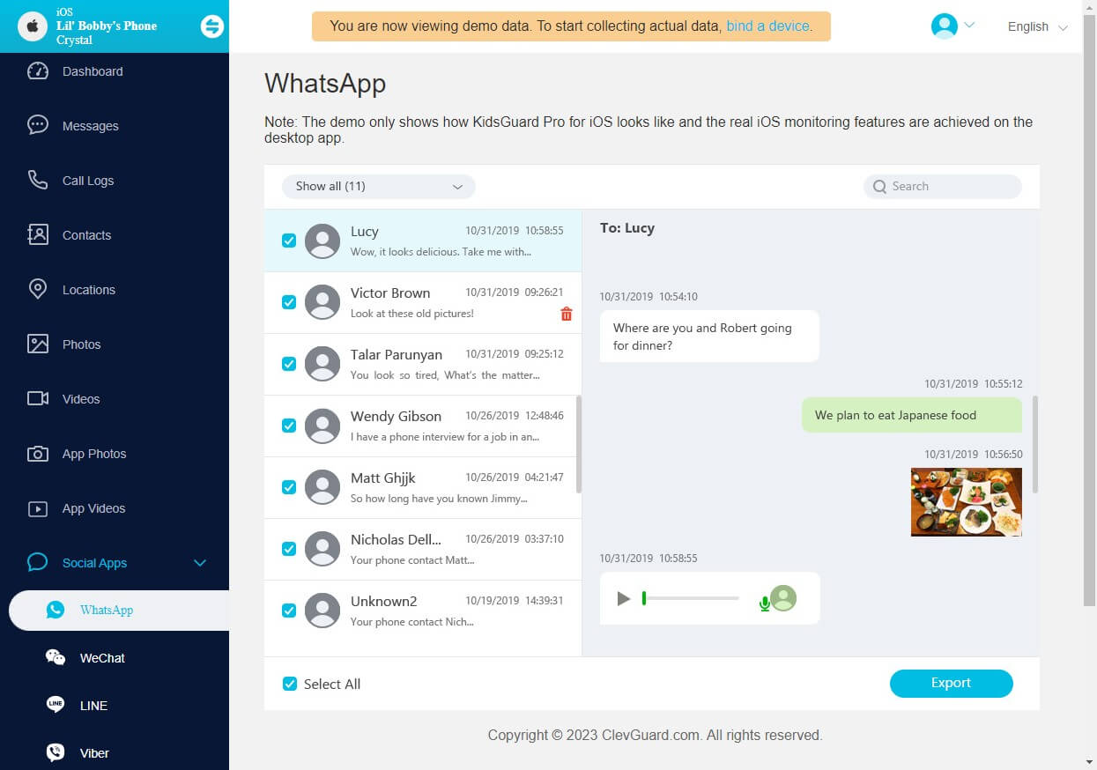The image size is (1097, 770).
Task: Open the Japanese food photo thumbnail
Action: tap(967, 502)
